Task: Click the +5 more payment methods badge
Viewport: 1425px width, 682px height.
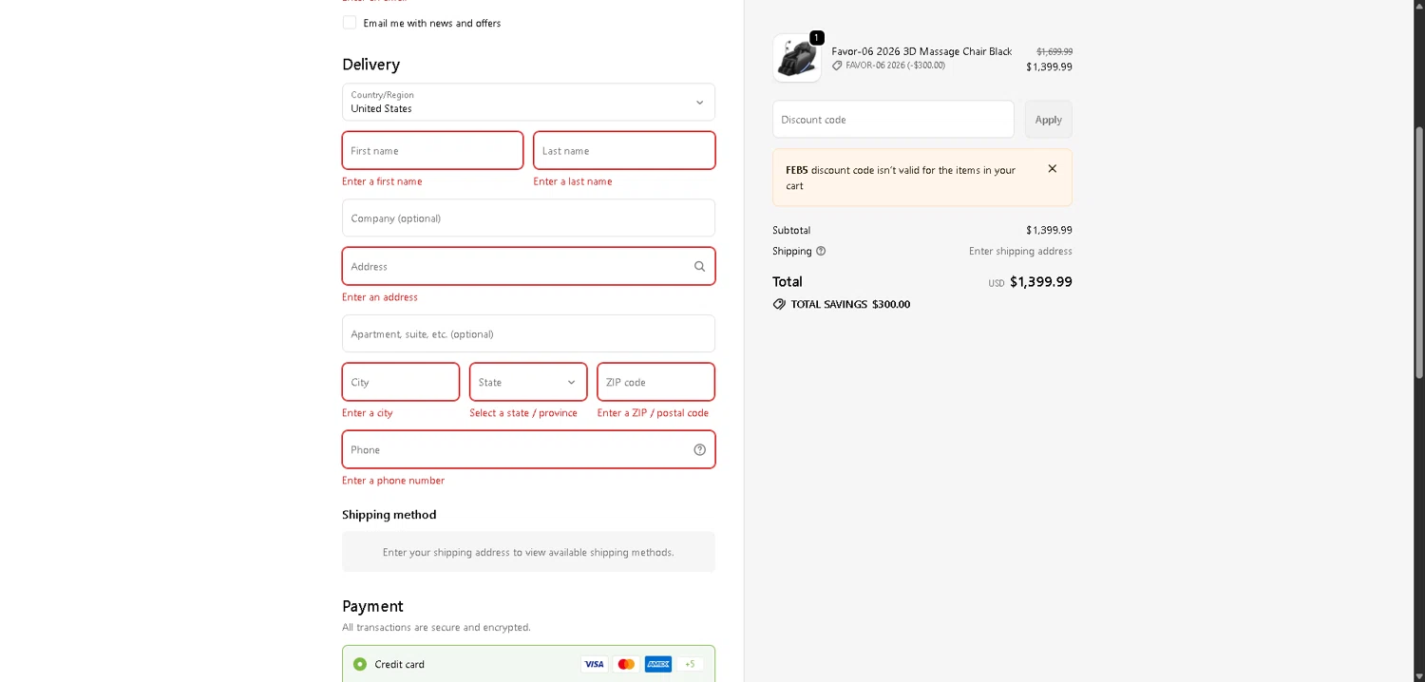Action: 691,664
